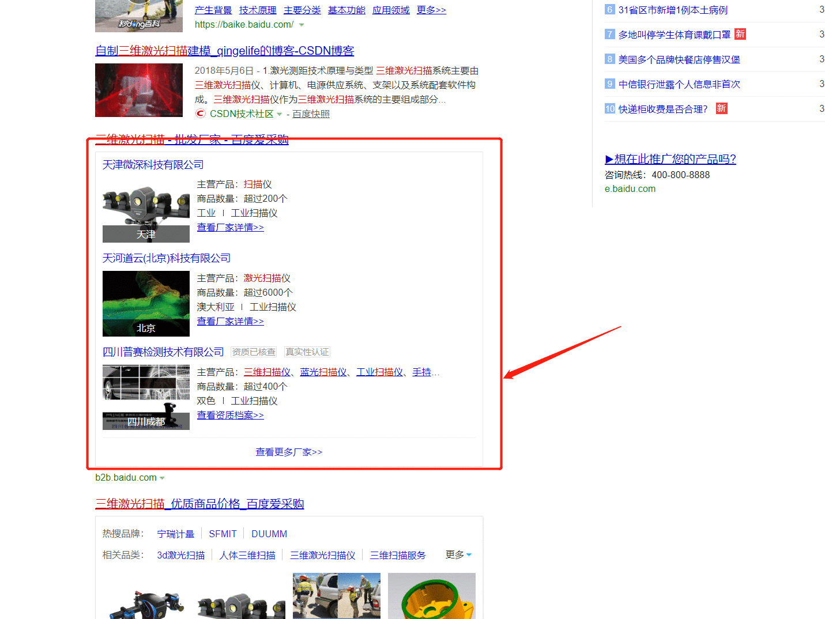This screenshot has height=619, width=825.
Task: Select category 3d激光扫描
Action: point(181,556)
